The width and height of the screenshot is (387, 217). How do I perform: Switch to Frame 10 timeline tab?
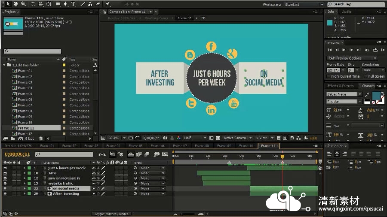coord(246,146)
